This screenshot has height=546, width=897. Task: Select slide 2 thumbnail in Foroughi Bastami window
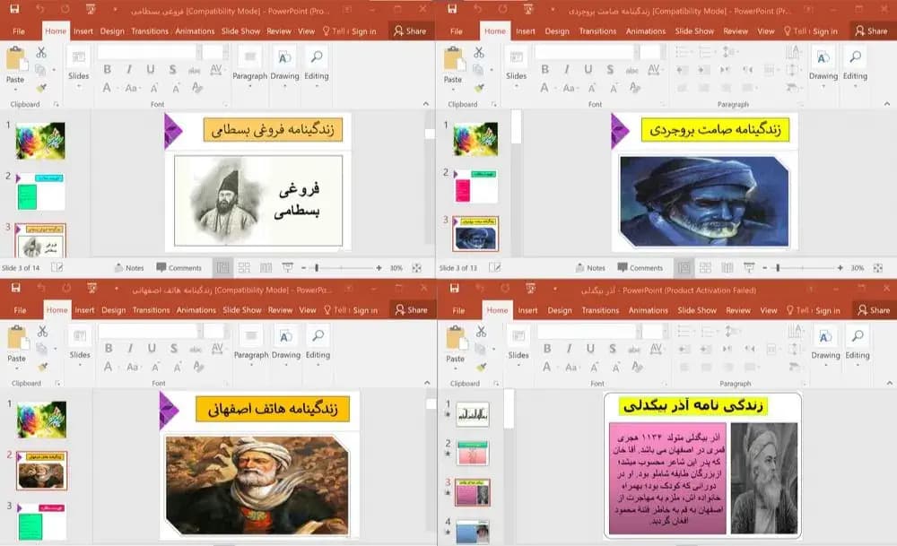pos(40,192)
